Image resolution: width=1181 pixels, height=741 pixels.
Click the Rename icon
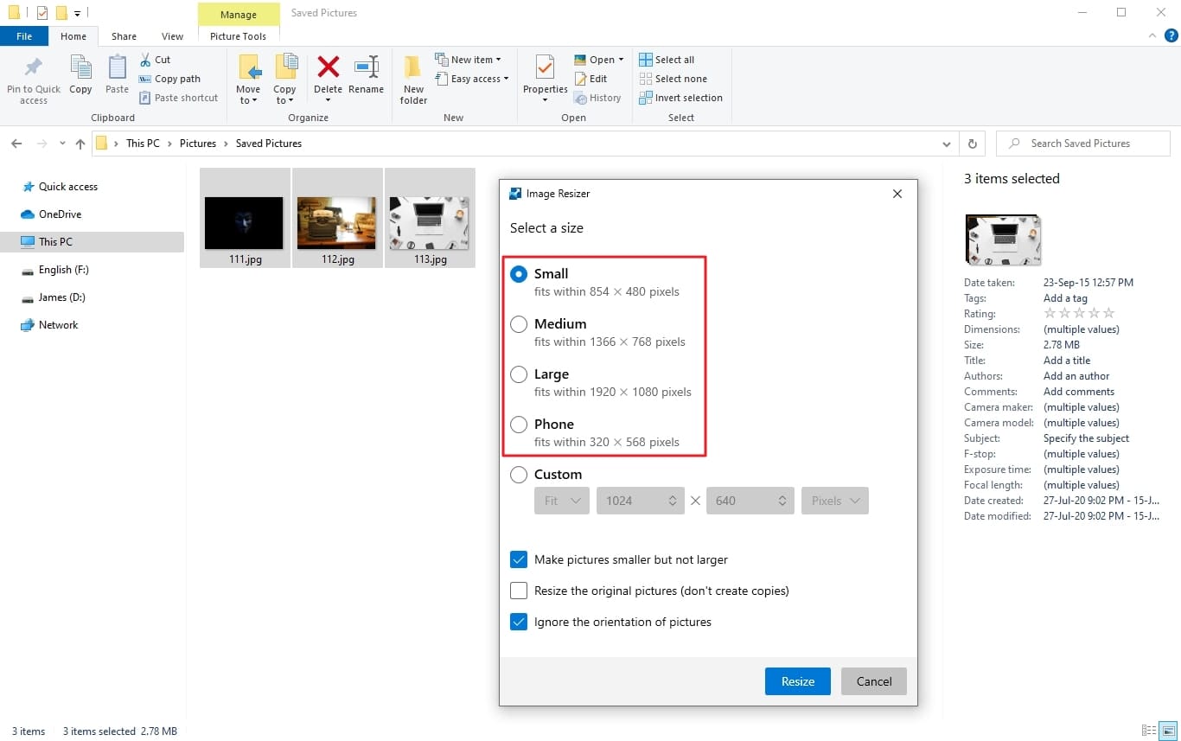click(367, 78)
